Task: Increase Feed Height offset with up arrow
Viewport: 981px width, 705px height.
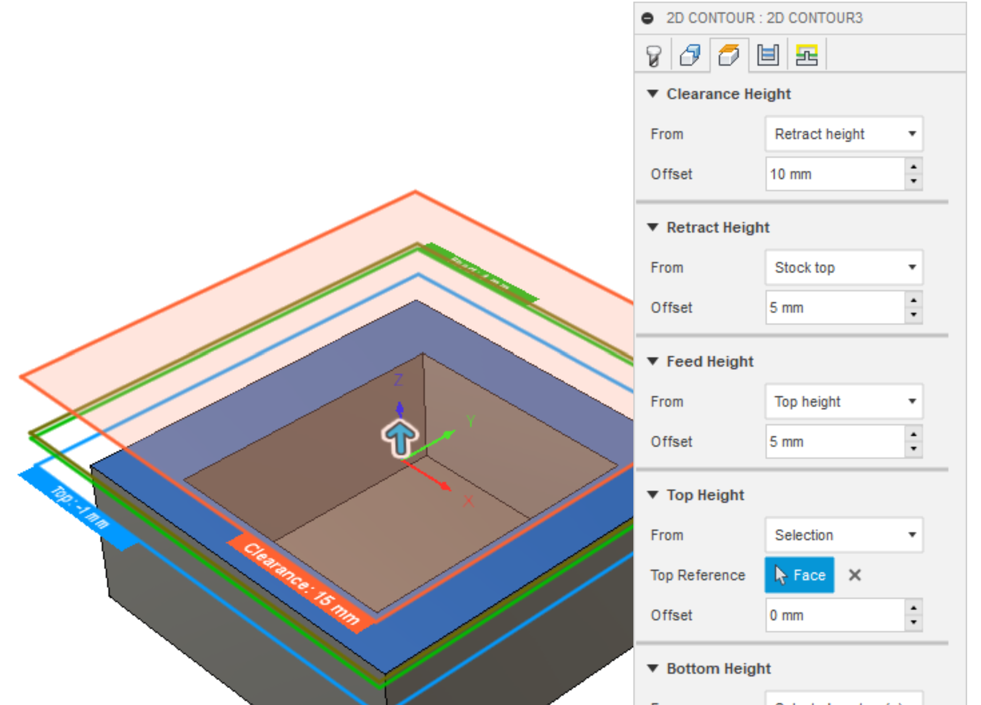Action: (x=914, y=434)
